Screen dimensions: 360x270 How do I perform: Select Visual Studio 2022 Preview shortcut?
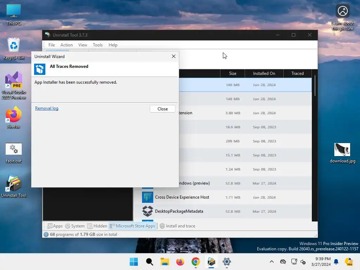14,86
